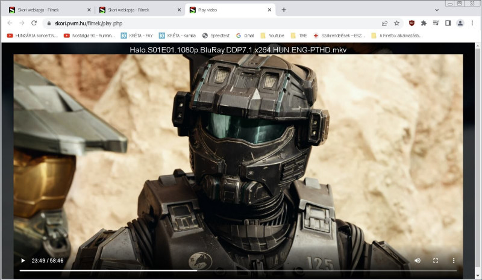Viewport: 482px width, 280px height.
Task: Seek on the video progress bar
Action: pyautogui.click(x=238, y=270)
